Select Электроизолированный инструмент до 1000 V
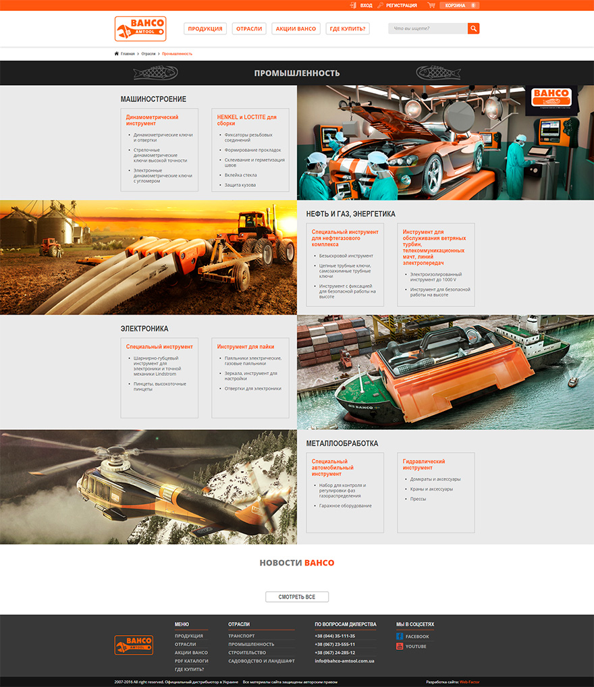The image size is (594, 687). 436,277
